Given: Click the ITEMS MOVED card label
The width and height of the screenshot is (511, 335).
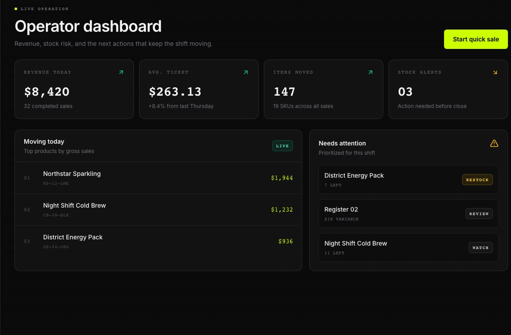Looking at the screenshot, I should tap(293, 72).
